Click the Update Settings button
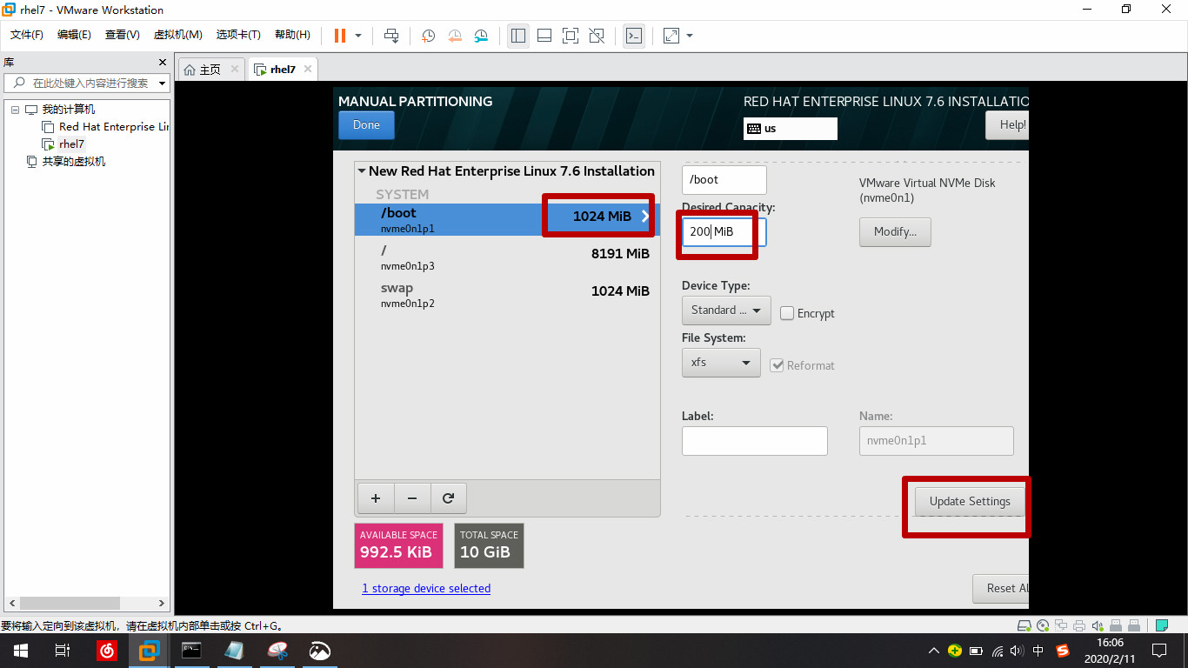The image size is (1188, 668). pos(970,501)
